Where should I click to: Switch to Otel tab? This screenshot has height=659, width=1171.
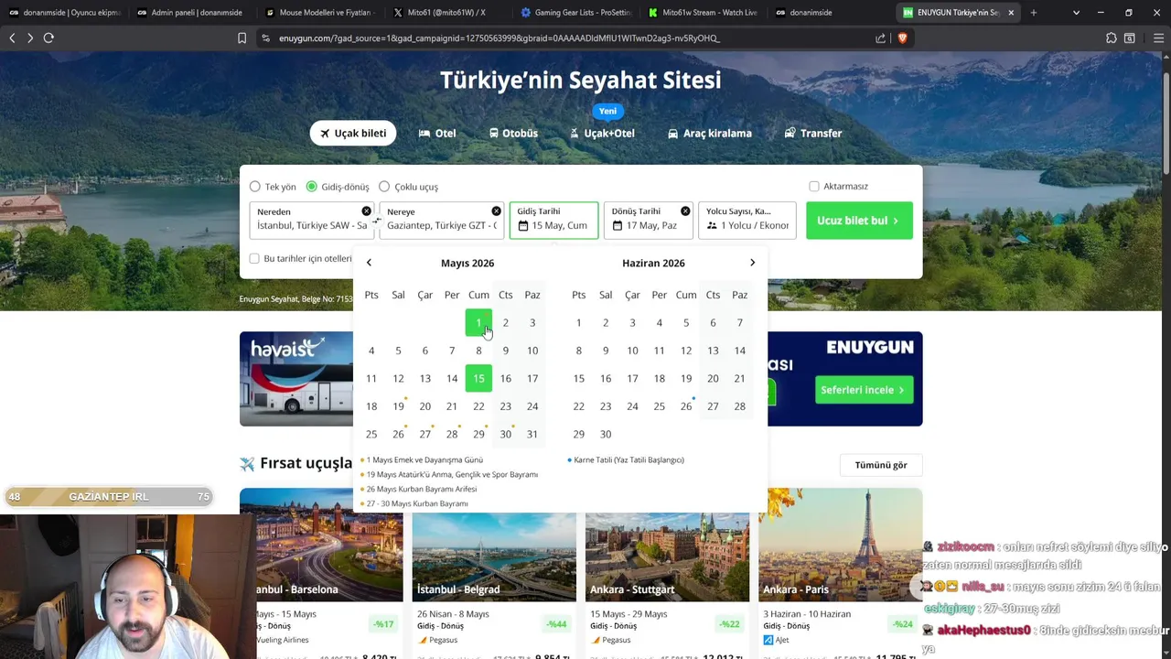pos(437,133)
